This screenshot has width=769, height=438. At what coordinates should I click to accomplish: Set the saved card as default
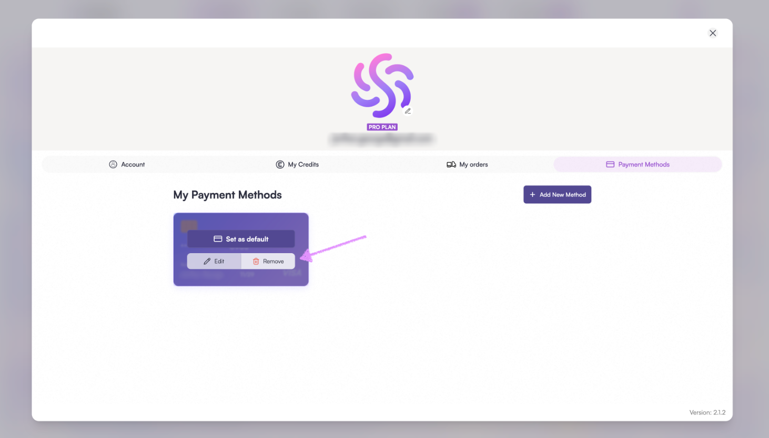coord(241,239)
